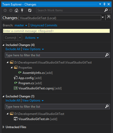Viewport: 113px width, 133px height.
Task: Click the Connect to Team Projects plug icon
Action: click(x=22, y=10)
